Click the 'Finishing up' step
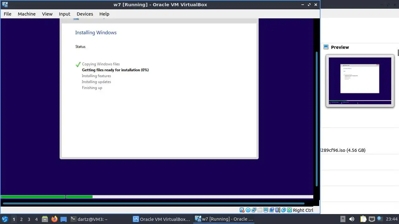 (x=92, y=88)
